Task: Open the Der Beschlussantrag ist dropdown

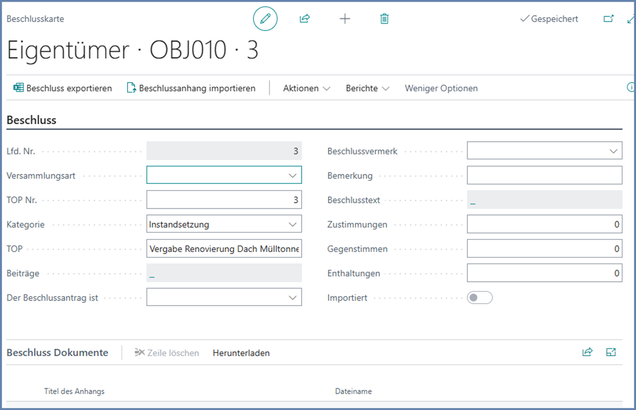Action: [292, 298]
